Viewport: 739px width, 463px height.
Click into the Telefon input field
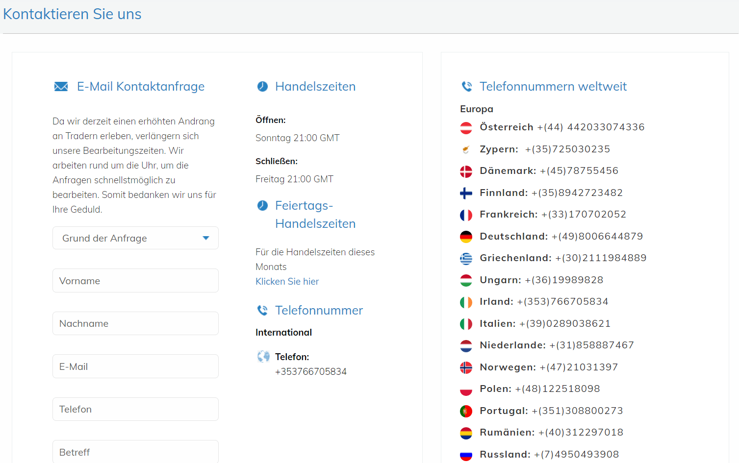(135, 409)
